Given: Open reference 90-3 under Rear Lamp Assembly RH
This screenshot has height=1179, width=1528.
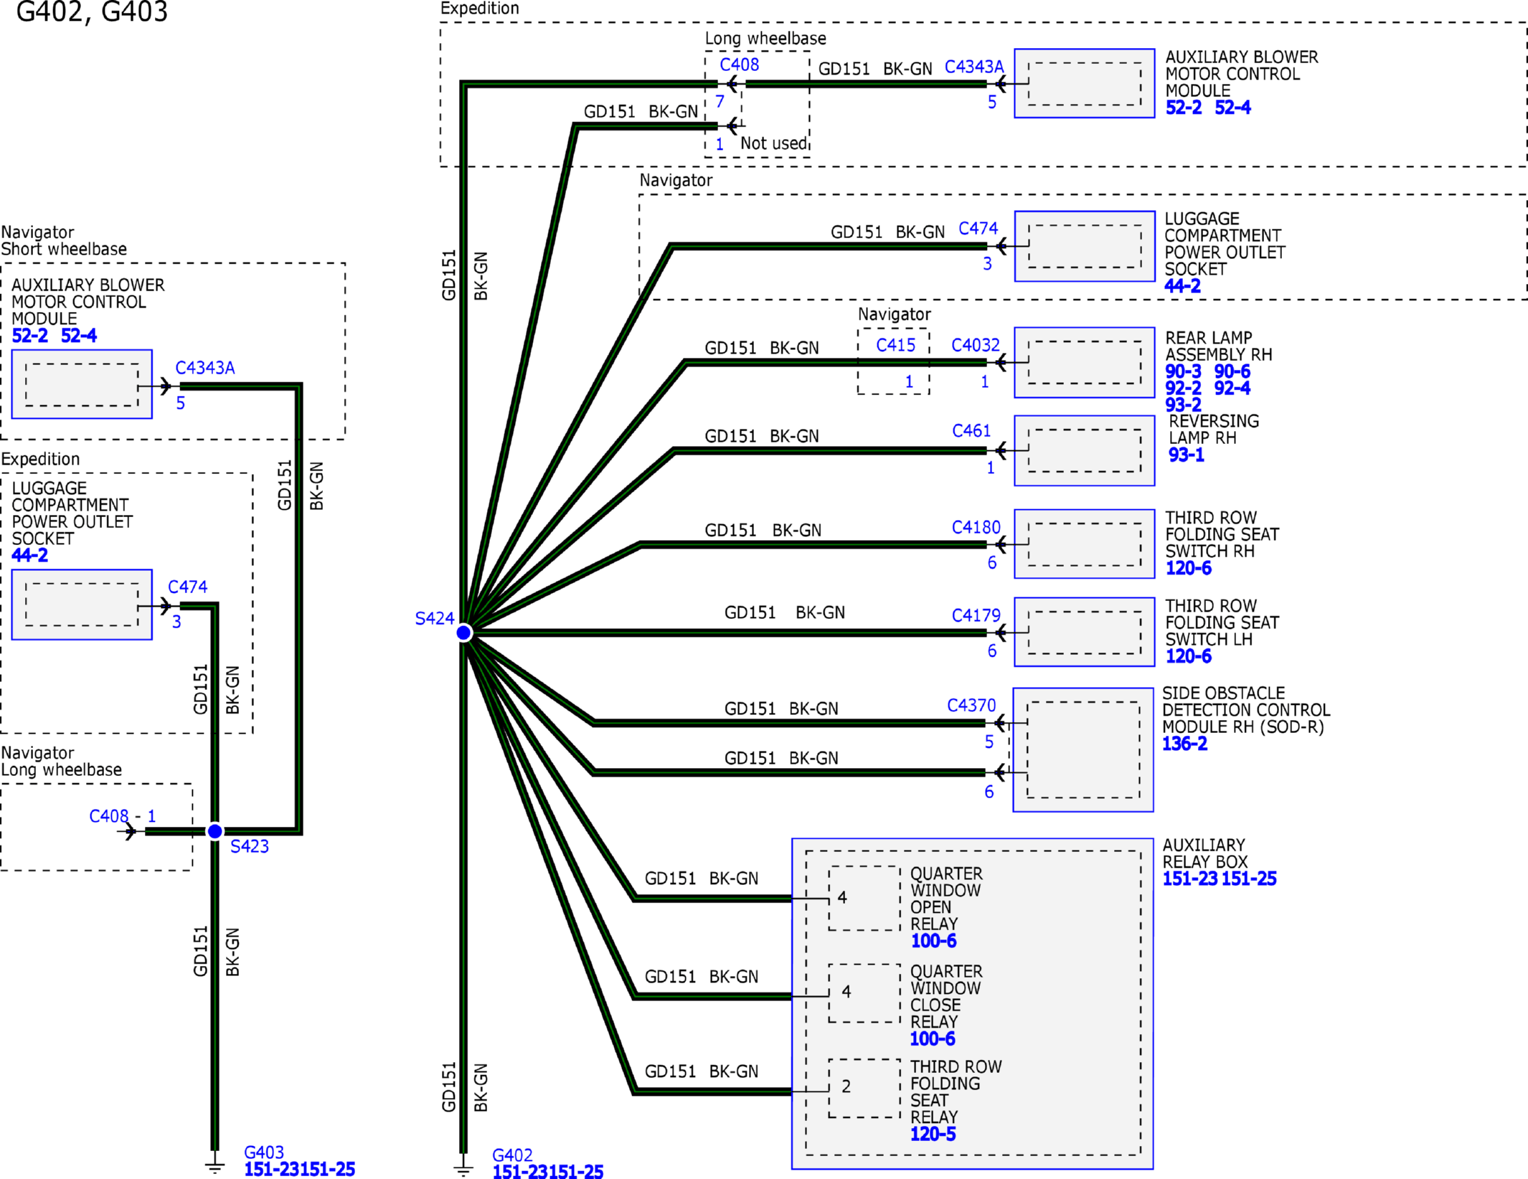Looking at the screenshot, I should [1184, 371].
